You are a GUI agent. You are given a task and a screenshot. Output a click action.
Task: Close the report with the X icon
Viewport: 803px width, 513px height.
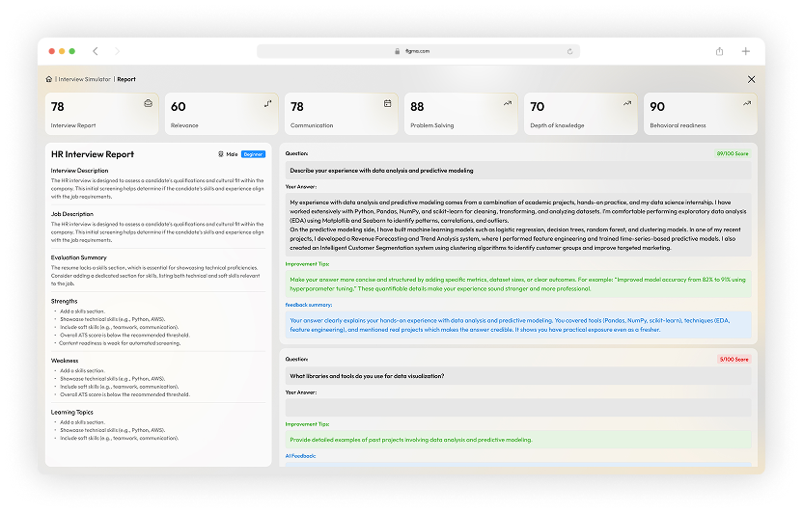click(751, 79)
